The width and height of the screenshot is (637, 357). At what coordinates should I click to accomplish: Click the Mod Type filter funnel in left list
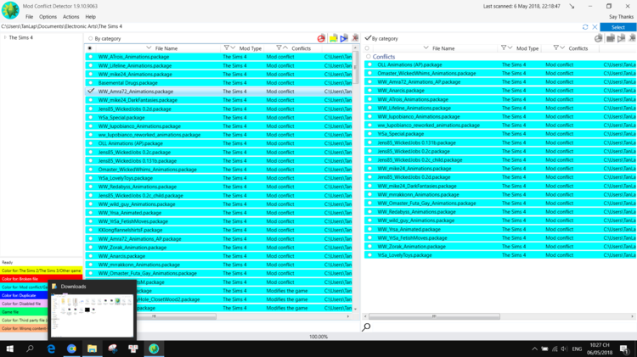coord(227,47)
